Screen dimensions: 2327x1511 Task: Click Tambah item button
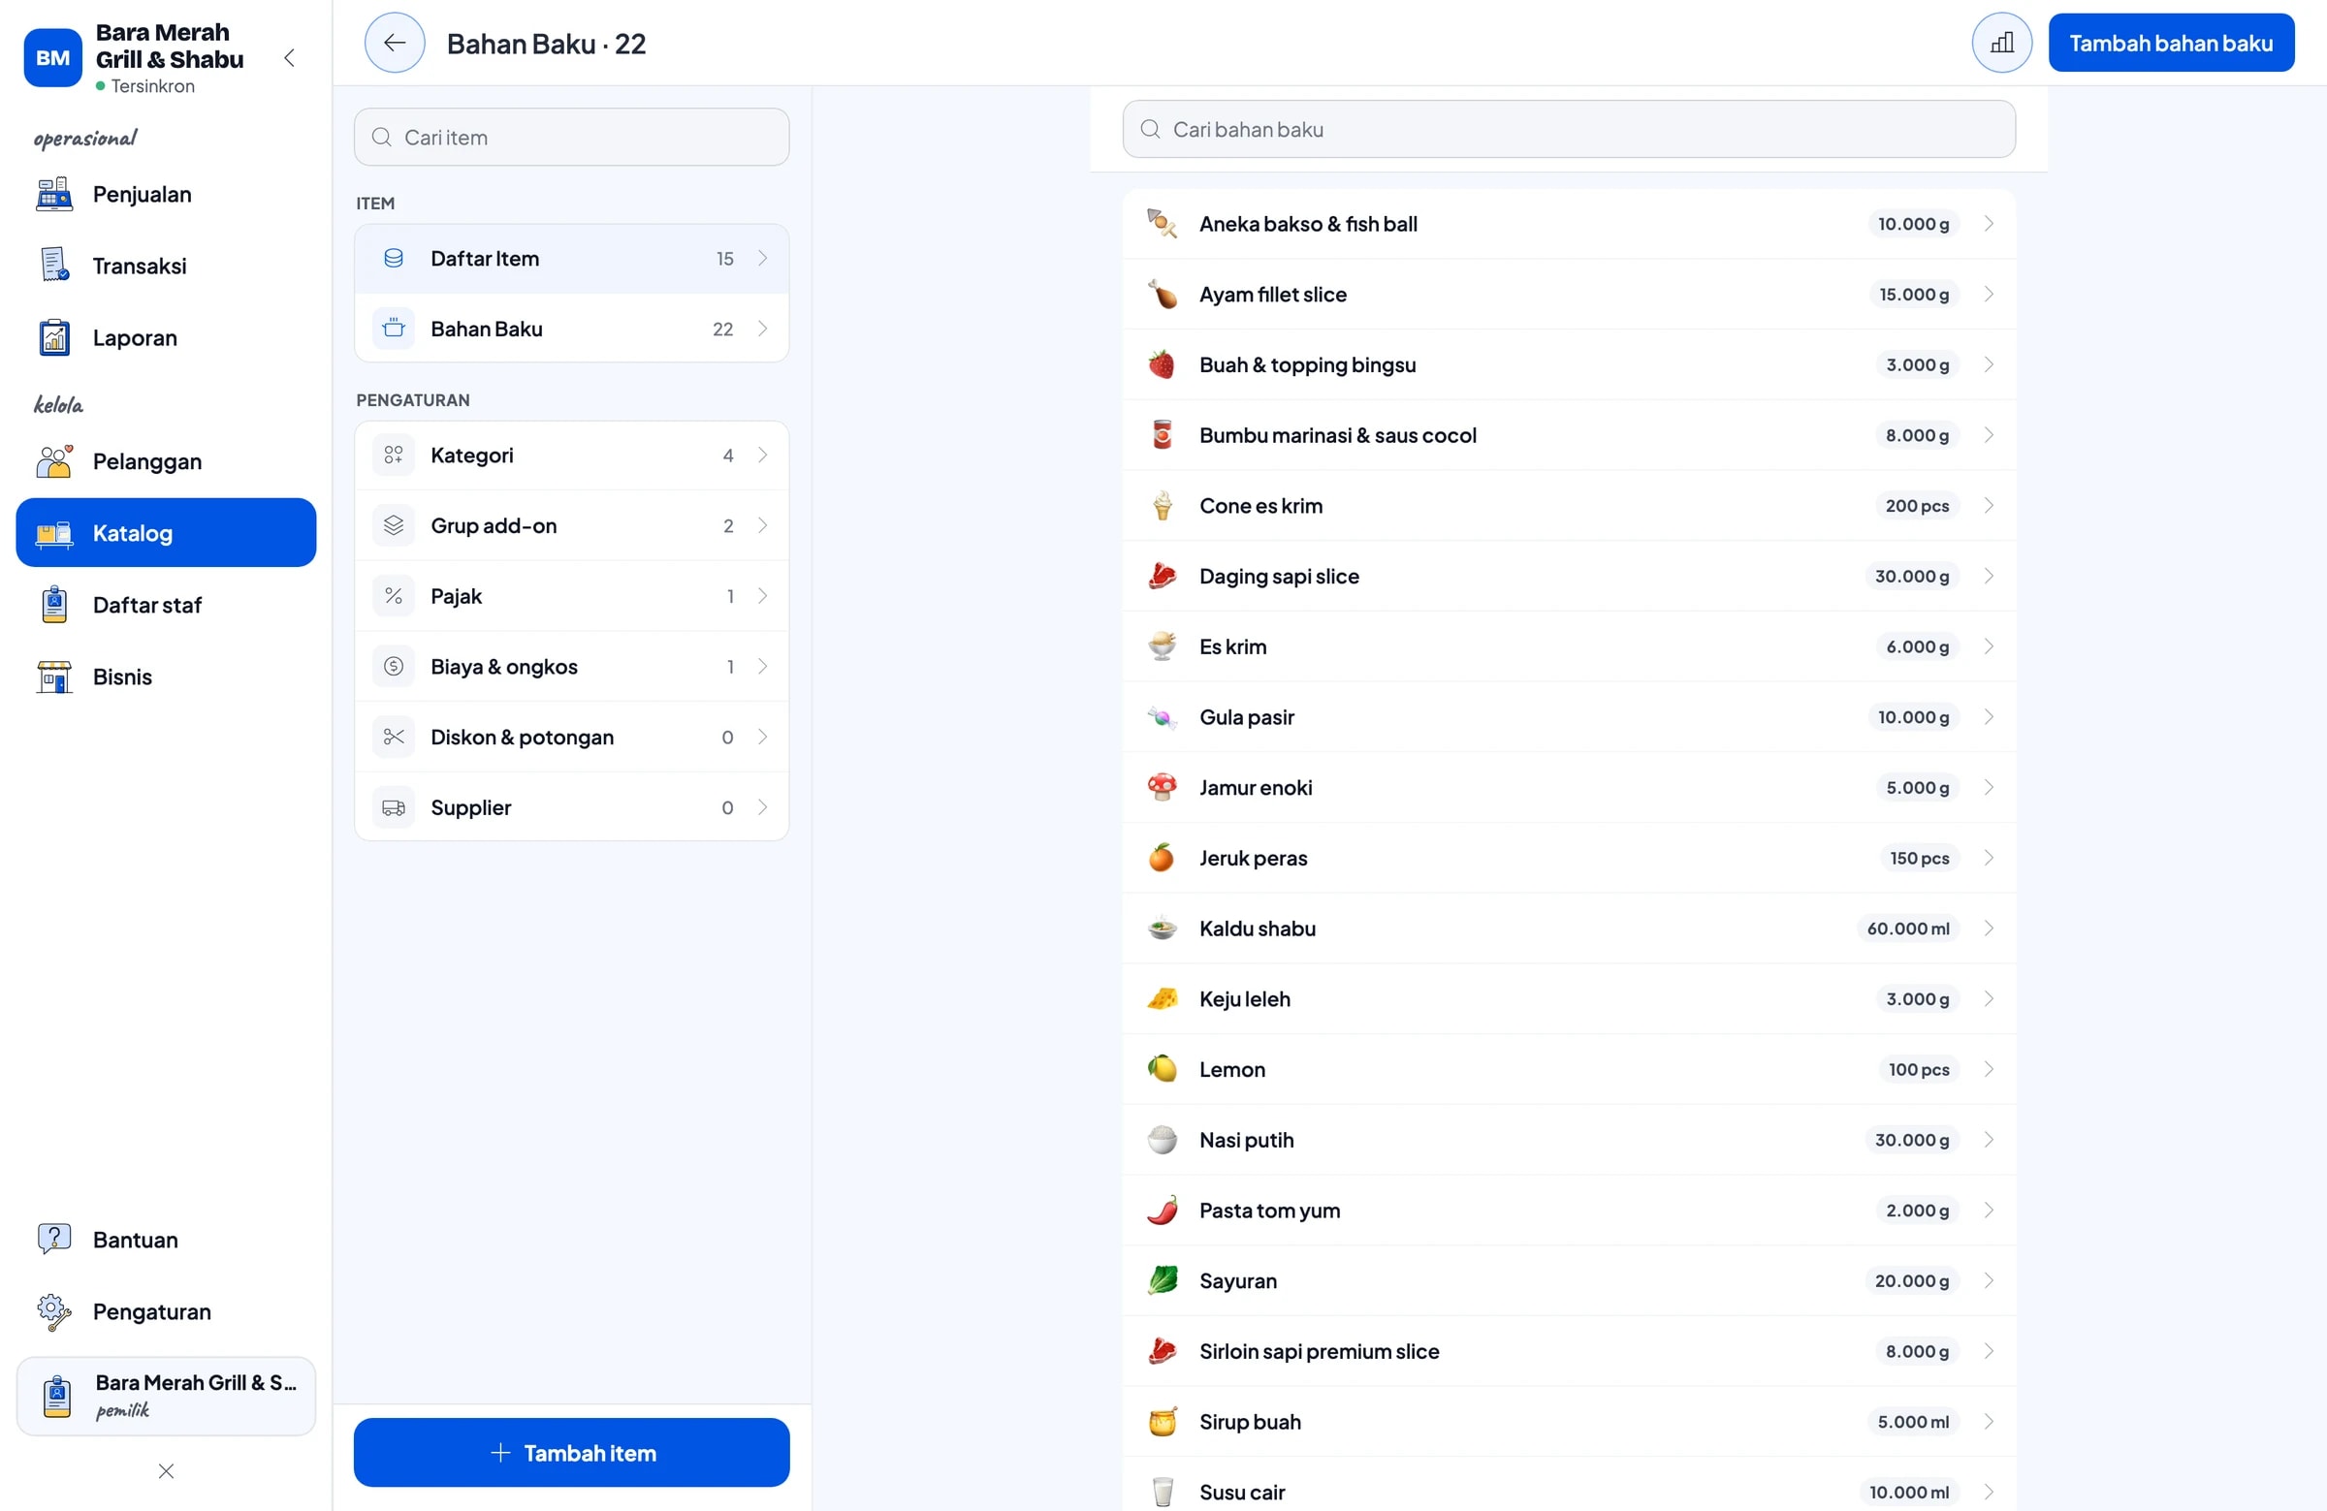coord(572,1452)
